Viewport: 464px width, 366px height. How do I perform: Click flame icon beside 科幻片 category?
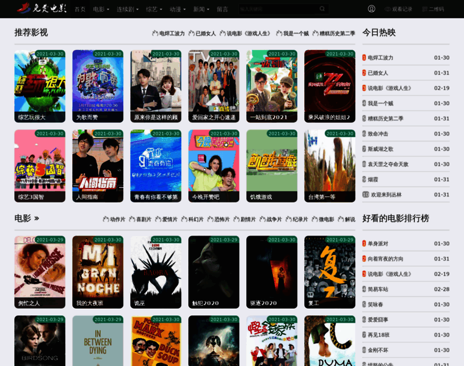(184, 219)
